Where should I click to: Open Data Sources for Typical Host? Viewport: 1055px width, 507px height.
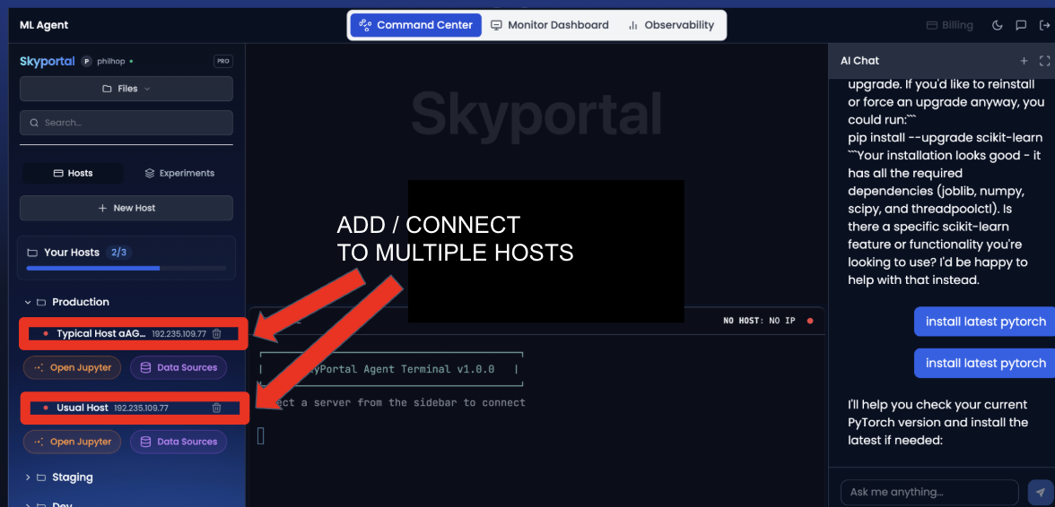pyautogui.click(x=179, y=368)
